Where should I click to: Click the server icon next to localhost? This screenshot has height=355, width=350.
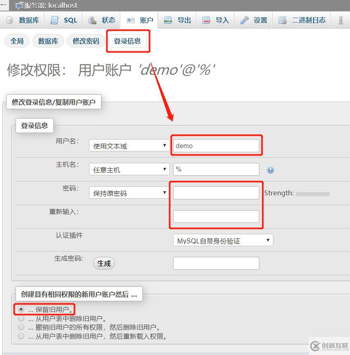tap(19, 5)
